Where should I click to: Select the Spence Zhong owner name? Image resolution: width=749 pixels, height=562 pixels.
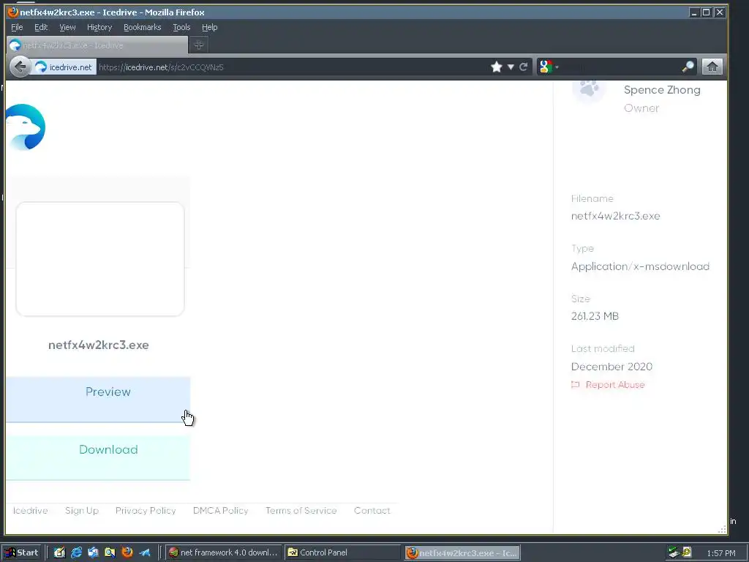pyautogui.click(x=662, y=90)
